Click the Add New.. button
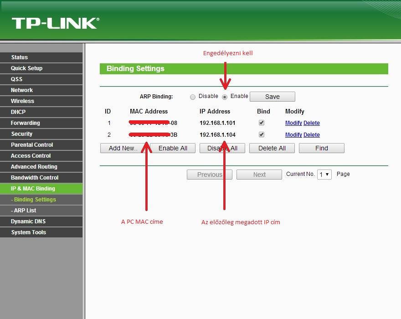Screen dimensions: 401x319 pos(123,148)
